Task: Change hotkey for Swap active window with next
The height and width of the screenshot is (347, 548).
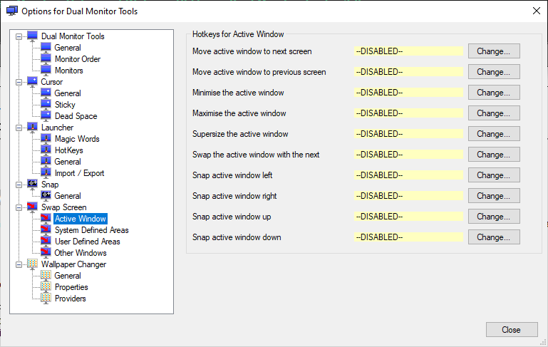Action: click(x=494, y=154)
